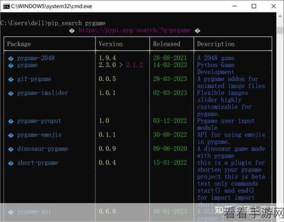Select package name 'dinosaur-pygame'
Viewport: 284px width, 222px height.
pyautogui.click(x=43, y=149)
